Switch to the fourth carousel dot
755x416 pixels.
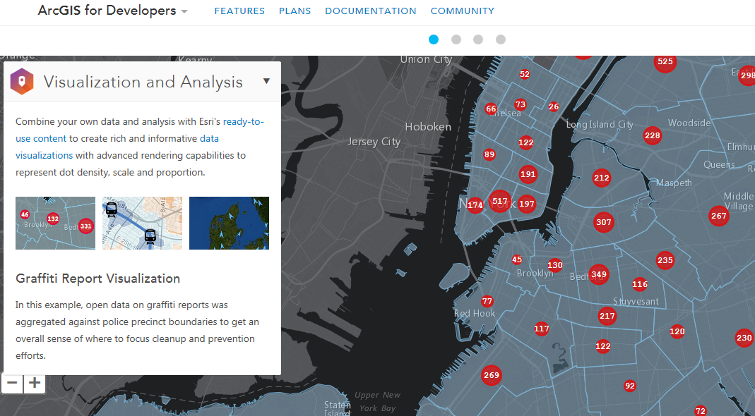coord(501,39)
